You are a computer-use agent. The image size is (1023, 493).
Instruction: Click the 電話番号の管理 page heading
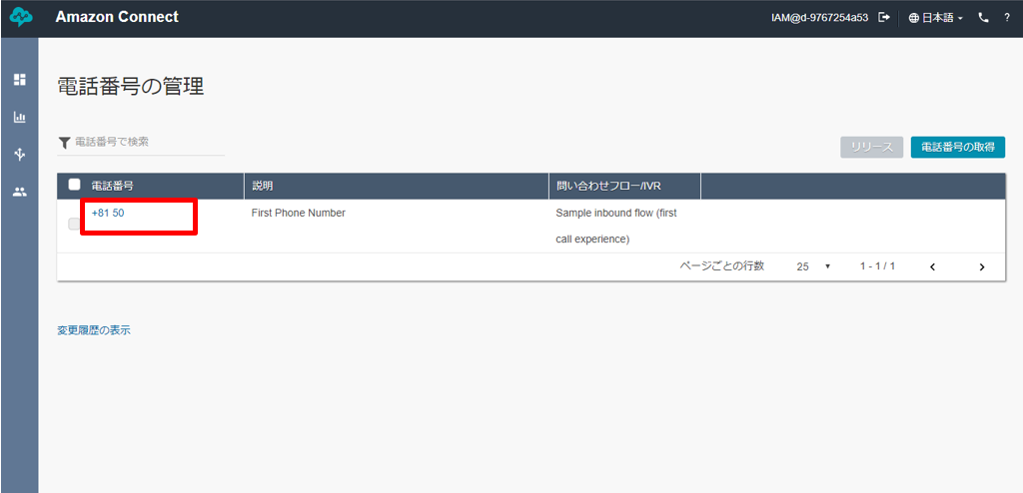pyautogui.click(x=131, y=87)
